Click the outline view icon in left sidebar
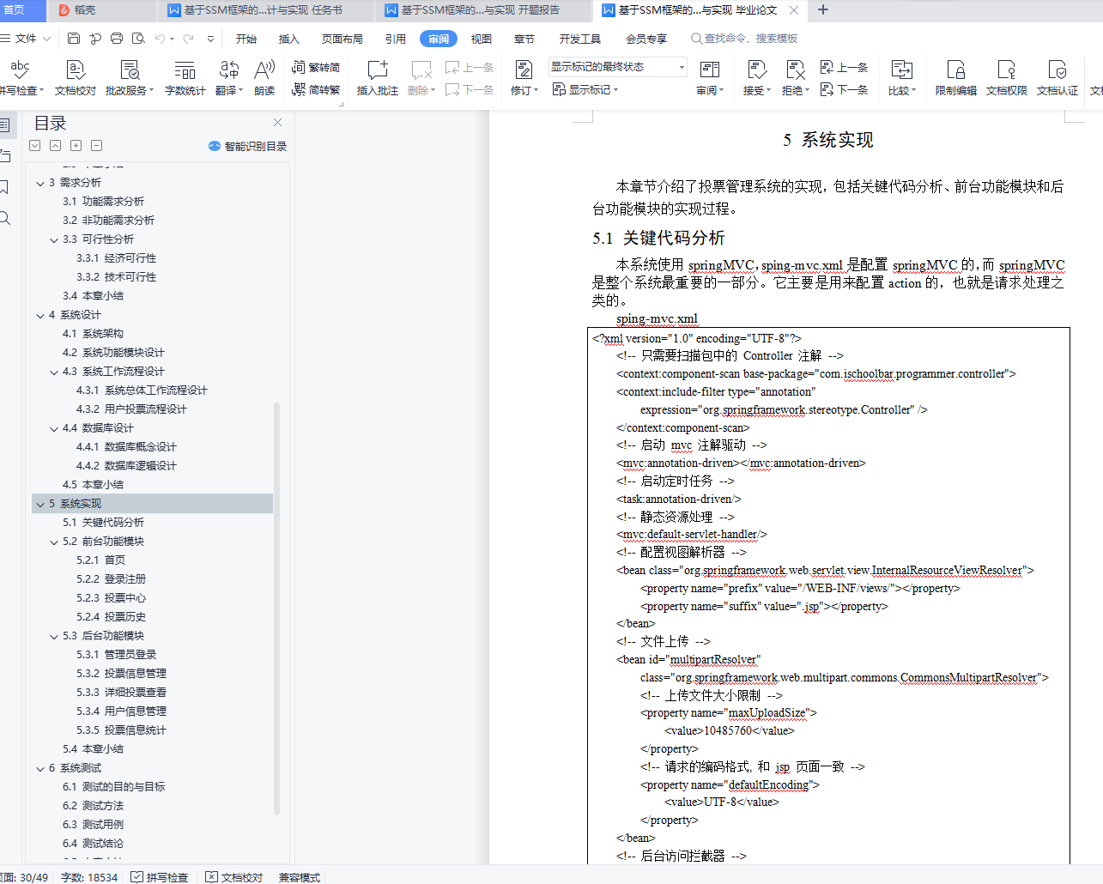1103x884 pixels. click(x=4, y=125)
